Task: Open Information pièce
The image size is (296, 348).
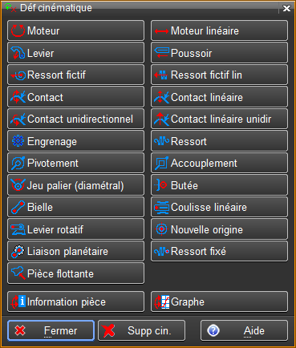Action: coord(75,301)
